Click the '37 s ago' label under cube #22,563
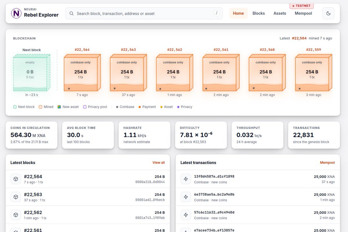This screenshot has height=232, width=348. click(128, 95)
